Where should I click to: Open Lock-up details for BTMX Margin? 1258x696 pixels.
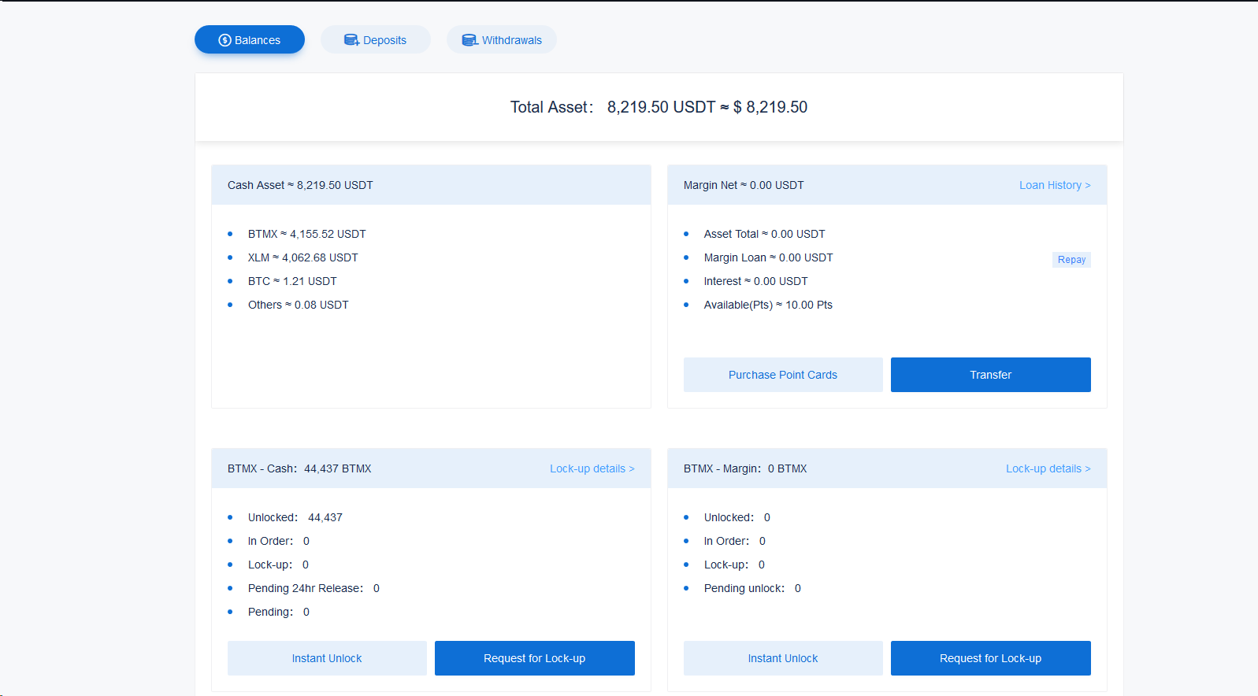[1048, 468]
